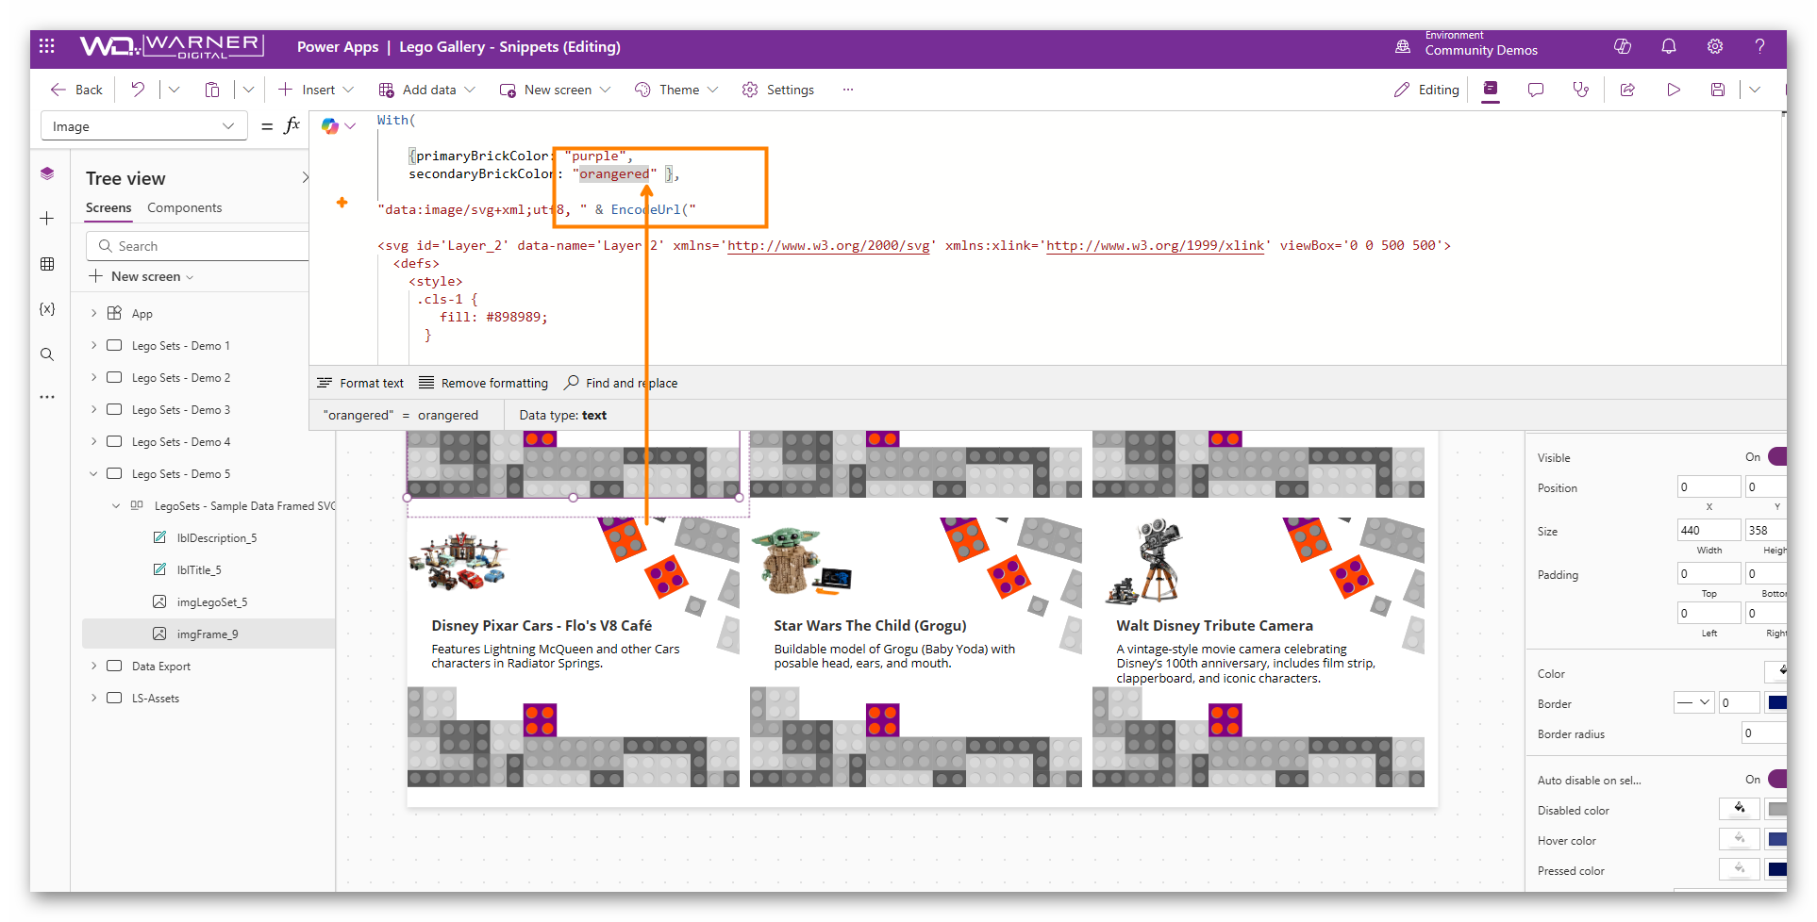Open the help question mark
Screen dimensions: 1817x922
1759,46
